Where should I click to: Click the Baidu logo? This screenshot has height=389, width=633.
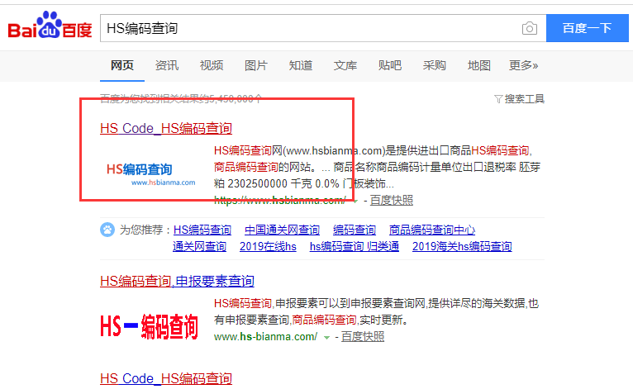(x=50, y=25)
